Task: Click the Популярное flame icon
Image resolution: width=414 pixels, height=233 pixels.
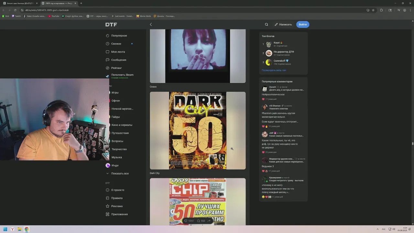Action: [108, 36]
